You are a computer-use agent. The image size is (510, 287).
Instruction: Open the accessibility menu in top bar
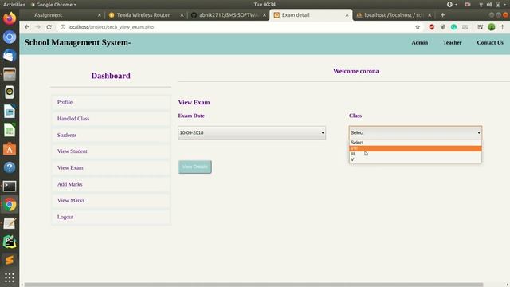(x=452, y=5)
